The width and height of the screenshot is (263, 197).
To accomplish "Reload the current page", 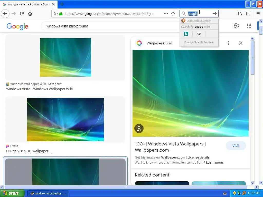I will point(22,14).
